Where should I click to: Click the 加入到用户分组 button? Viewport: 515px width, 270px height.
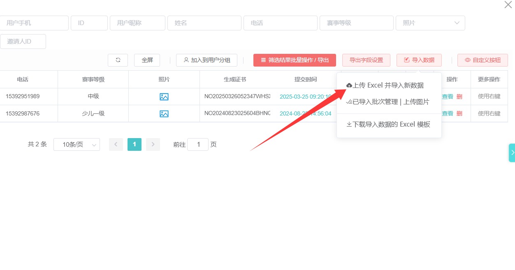pos(206,60)
